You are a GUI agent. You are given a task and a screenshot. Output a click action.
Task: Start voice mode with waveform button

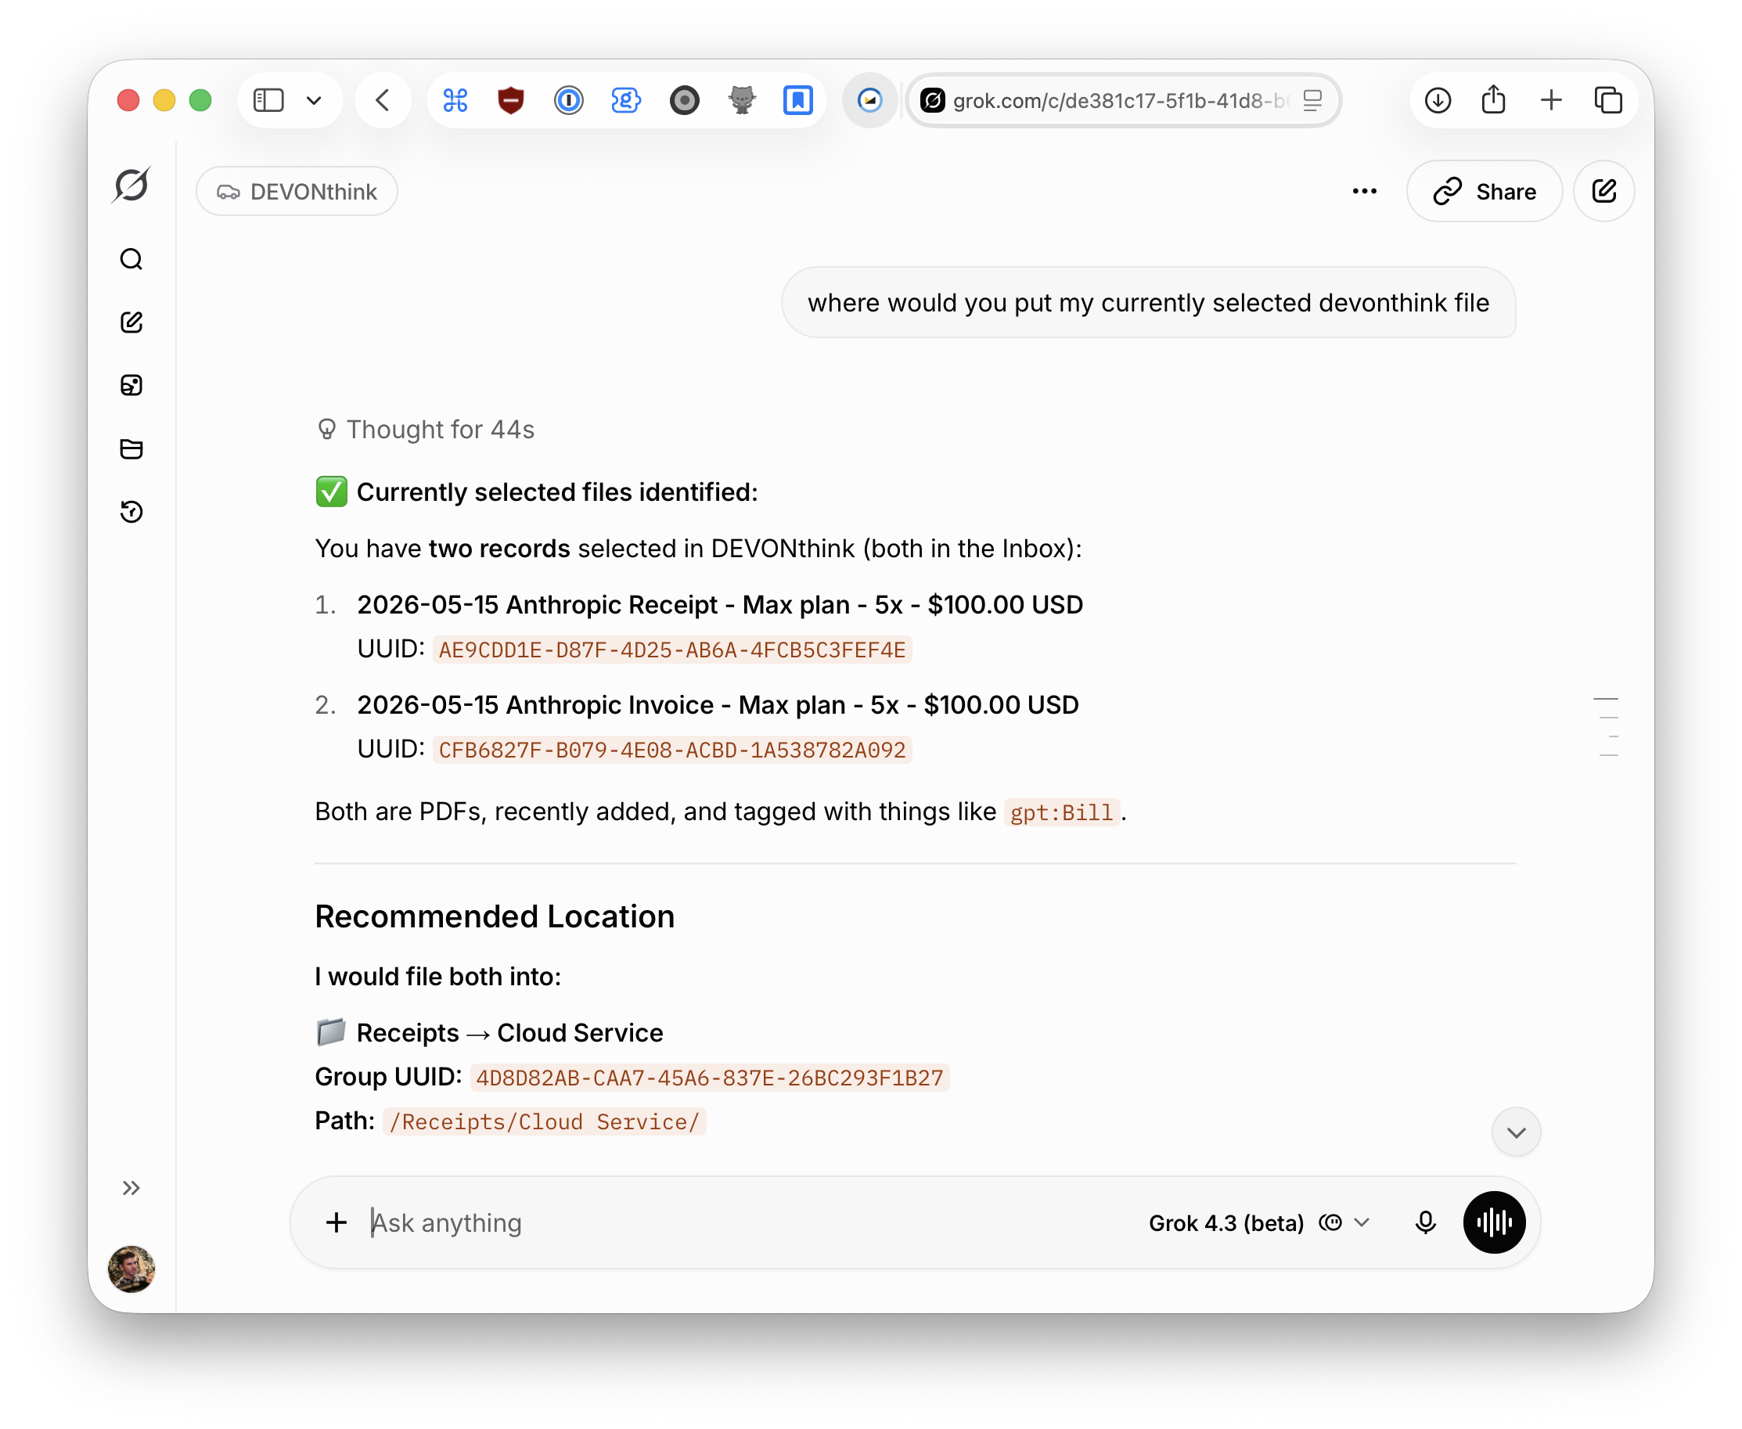[x=1494, y=1223]
